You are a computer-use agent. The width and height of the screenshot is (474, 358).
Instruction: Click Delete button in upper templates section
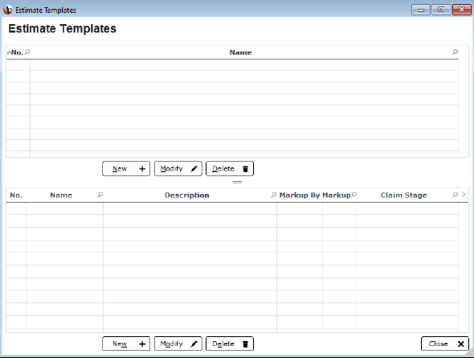coord(230,169)
